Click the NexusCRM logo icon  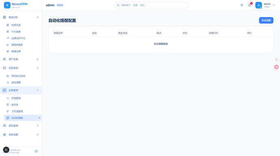pos(7,5)
